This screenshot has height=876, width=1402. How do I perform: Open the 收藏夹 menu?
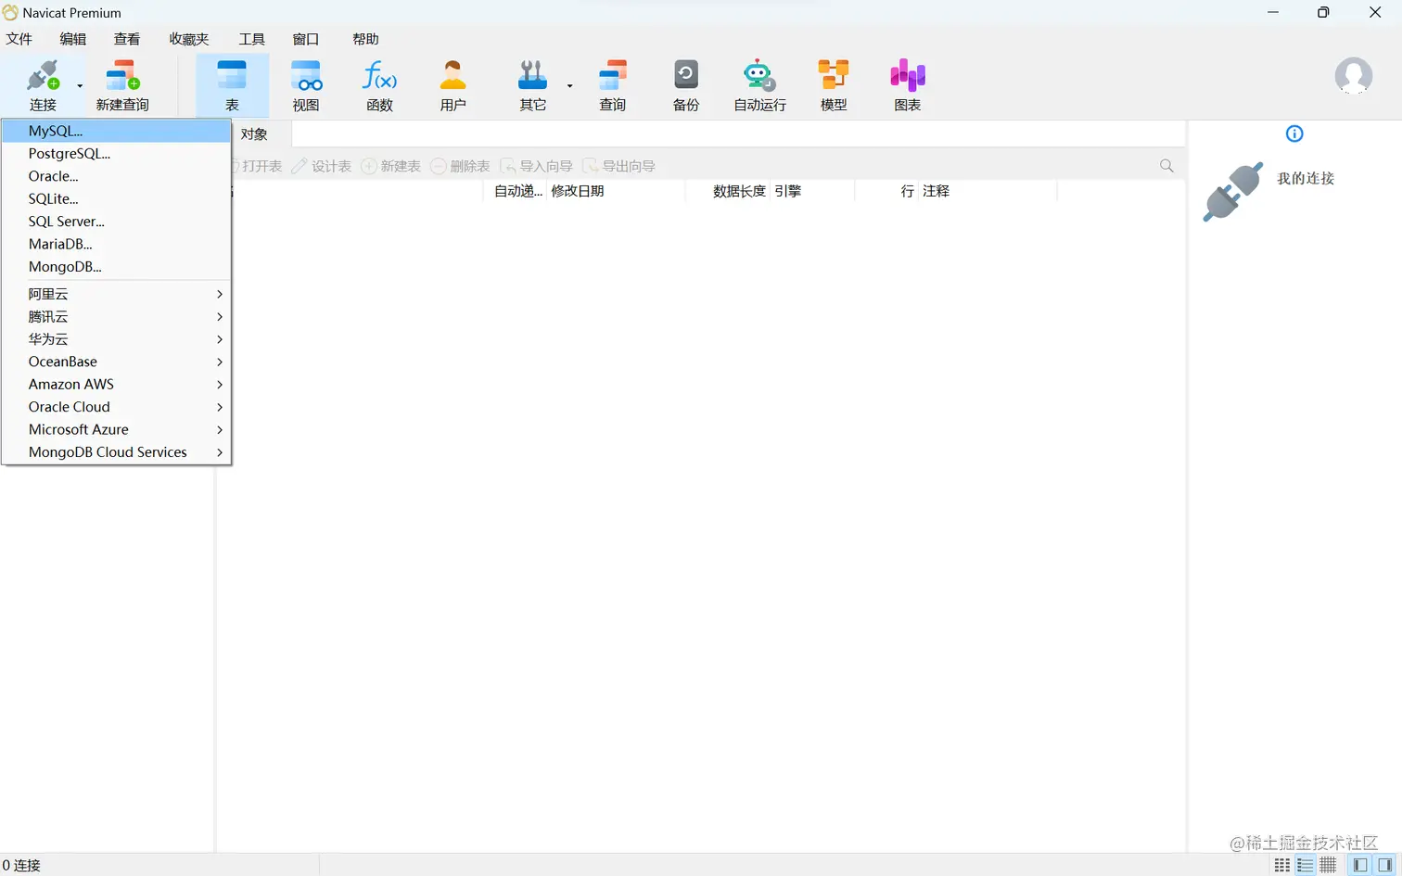(x=189, y=39)
